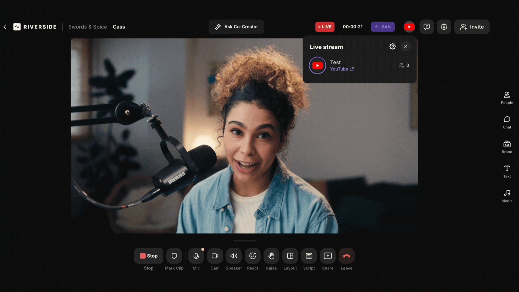The image size is (519, 292).
Task: Raise hand using the hand icon
Action: [x=271, y=256]
